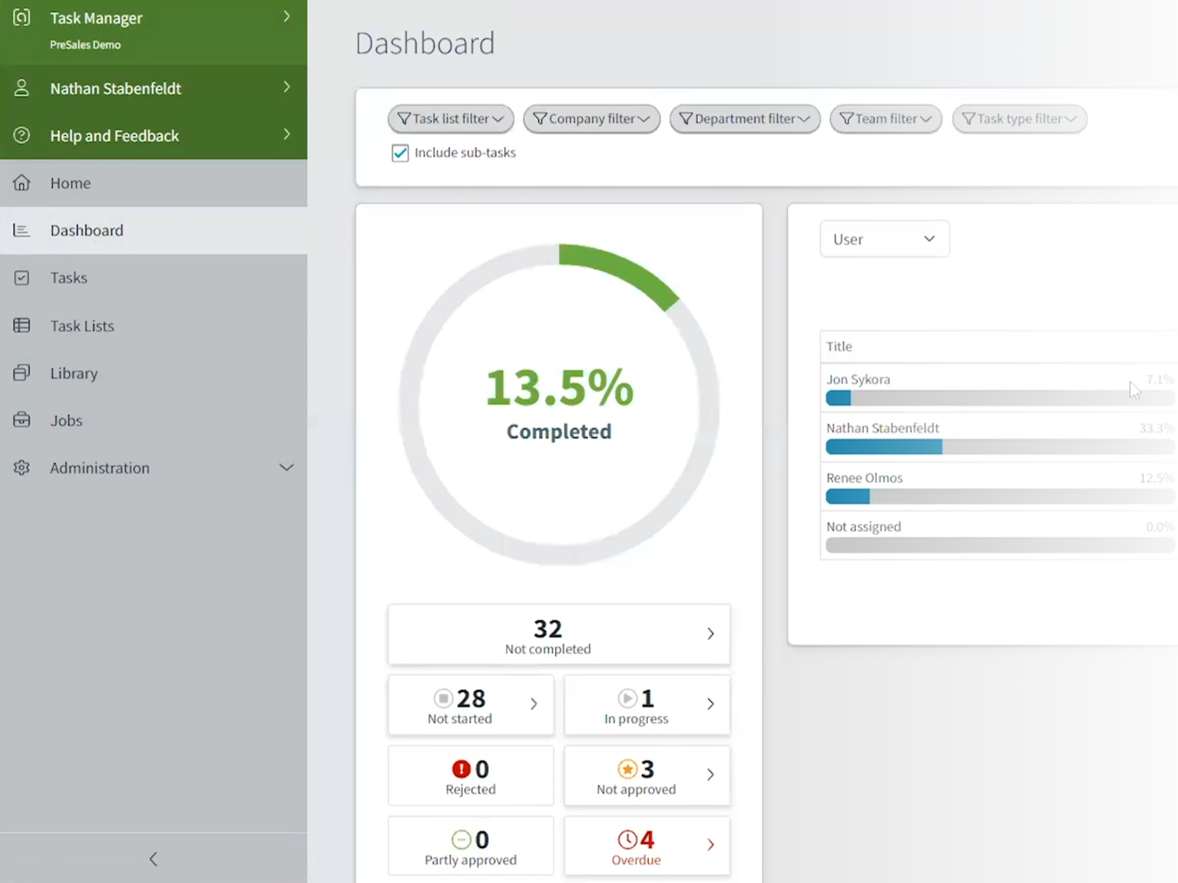Click the Nathan Stabenfeldt user profile icon
Image resolution: width=1178 pixels, height=883 pixels.
coord(22,88)
